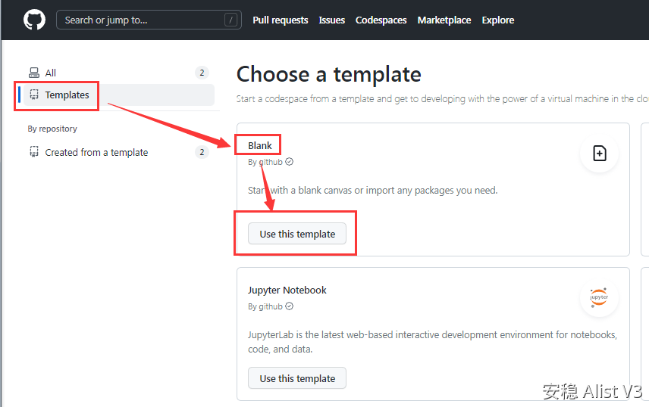Click the GitHub Octocat logo
The height and width of the screenshot is (407, 649).
coord(34,20)
